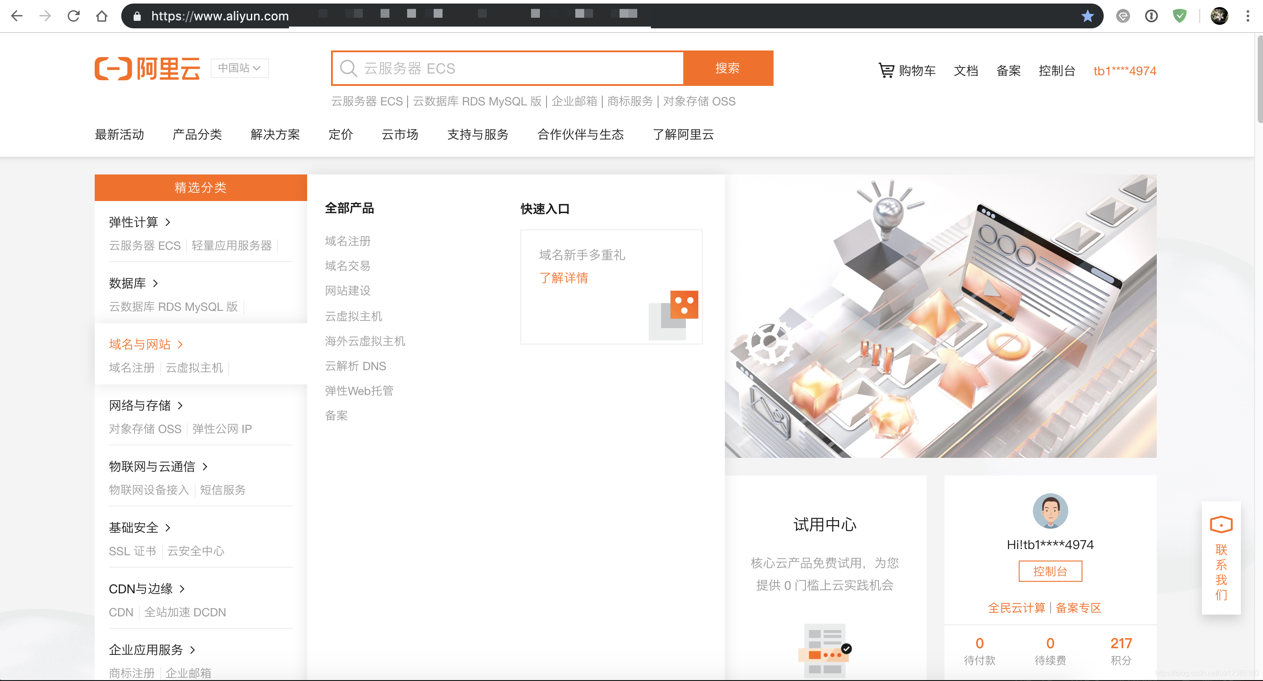The image size is (1263, 681).
Task: Click the orange 搜索 button
Action: [x=728, y=68]
